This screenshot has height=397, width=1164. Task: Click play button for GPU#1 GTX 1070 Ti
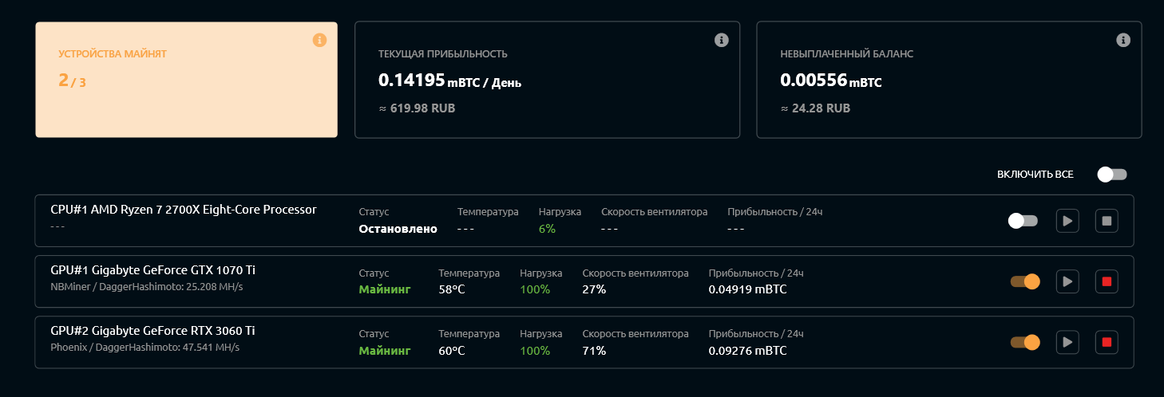pos(1067,281)
